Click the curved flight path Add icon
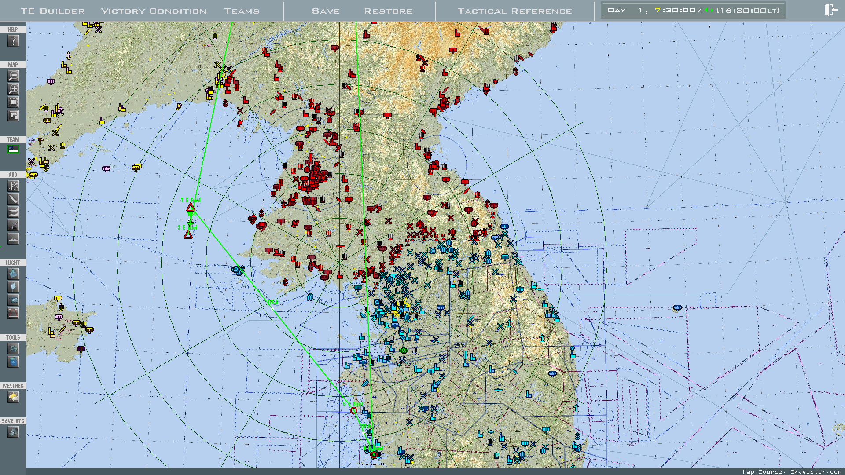845x475 pixels. click(13, 199)
